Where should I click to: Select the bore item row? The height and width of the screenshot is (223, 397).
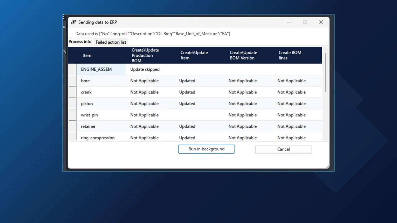pyautogui.click(x=199, y=81)
